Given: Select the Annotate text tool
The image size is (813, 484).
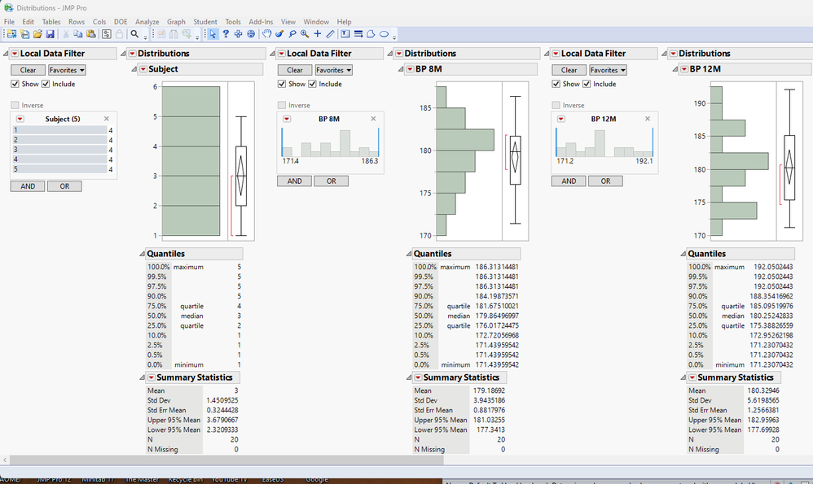Looking at the screenshot, I should pyautogui.click(x=345, y=34).
